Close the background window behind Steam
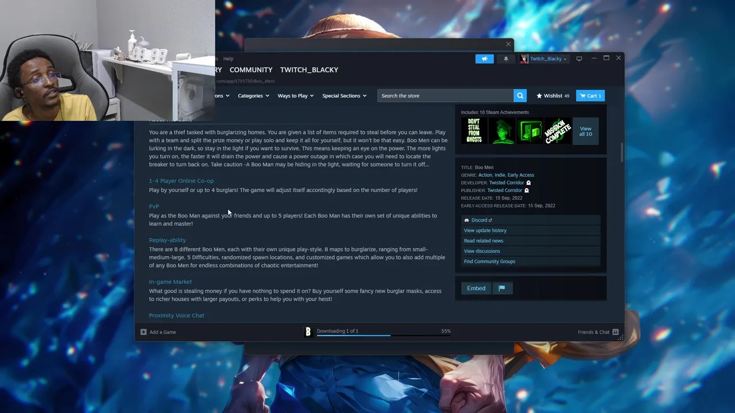Screen dimensions: 735x413 [508, 44]
